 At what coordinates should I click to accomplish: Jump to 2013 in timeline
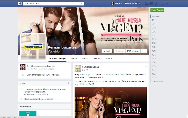[154, 28]
